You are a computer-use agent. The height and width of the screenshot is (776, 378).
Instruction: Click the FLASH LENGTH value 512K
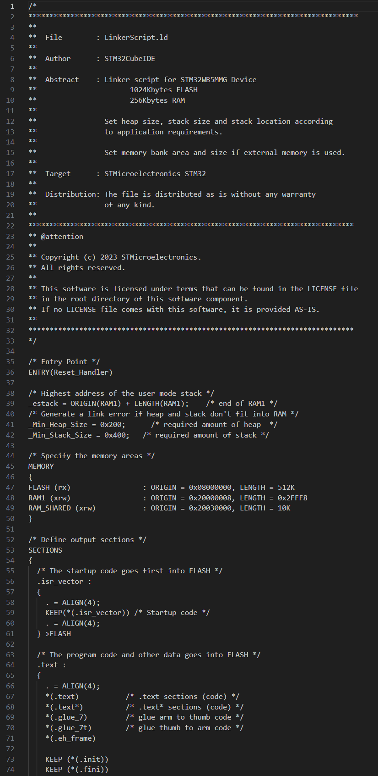286,488
